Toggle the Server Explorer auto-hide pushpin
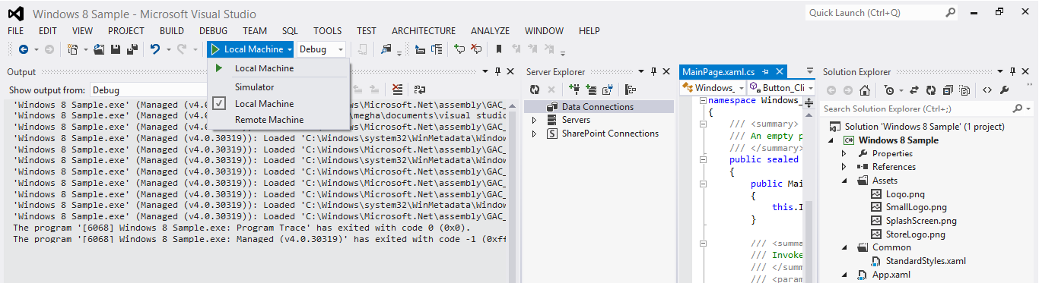The height and width of the screenshot is (283, 1039). [x=653, y=71]
